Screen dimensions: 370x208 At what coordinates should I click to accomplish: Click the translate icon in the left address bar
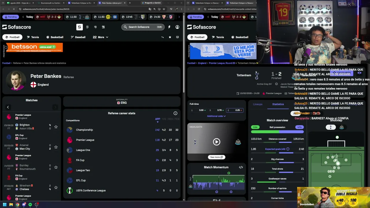tap(150, 9)
